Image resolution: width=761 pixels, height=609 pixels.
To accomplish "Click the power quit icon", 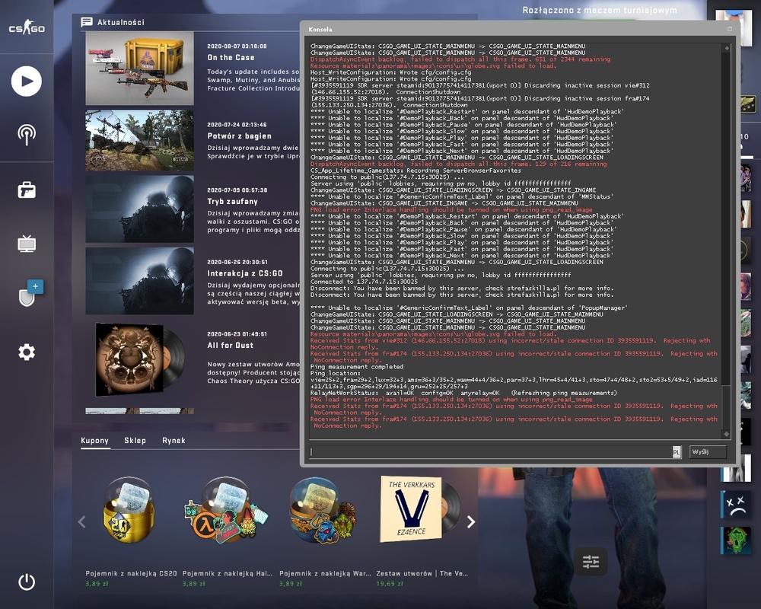I will click(27, 582).
